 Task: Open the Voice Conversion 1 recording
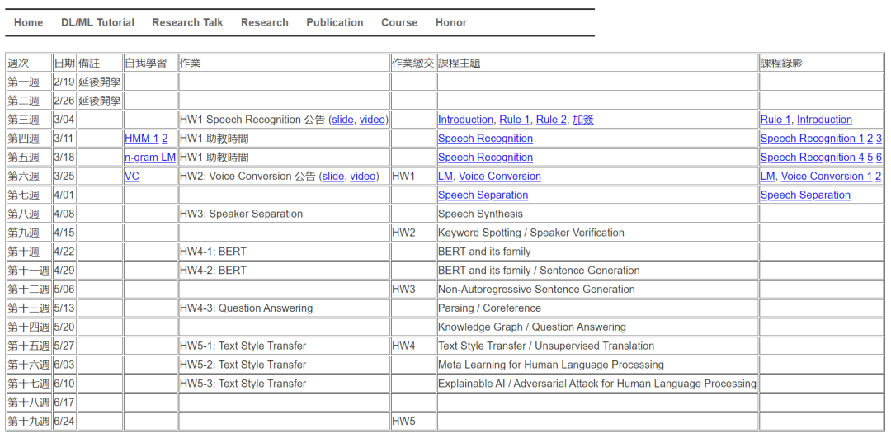(826, 177)
